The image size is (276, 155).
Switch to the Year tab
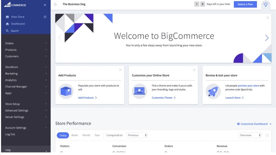[x=97, y=135]
